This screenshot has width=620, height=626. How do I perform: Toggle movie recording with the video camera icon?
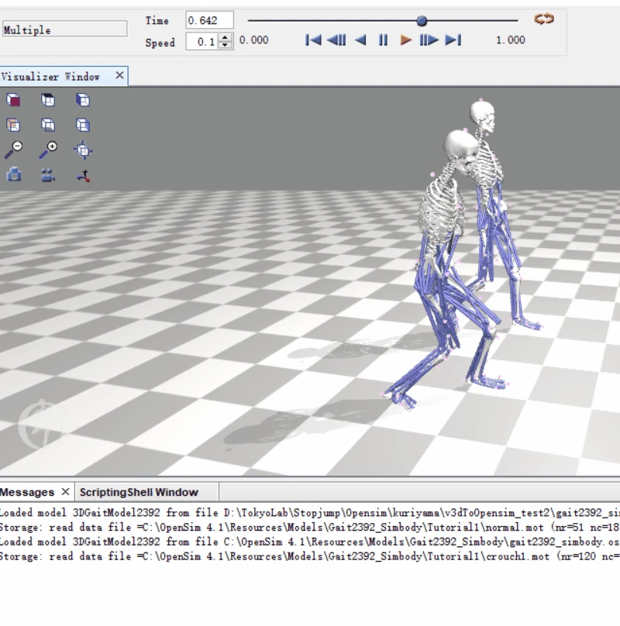(48, 175)
